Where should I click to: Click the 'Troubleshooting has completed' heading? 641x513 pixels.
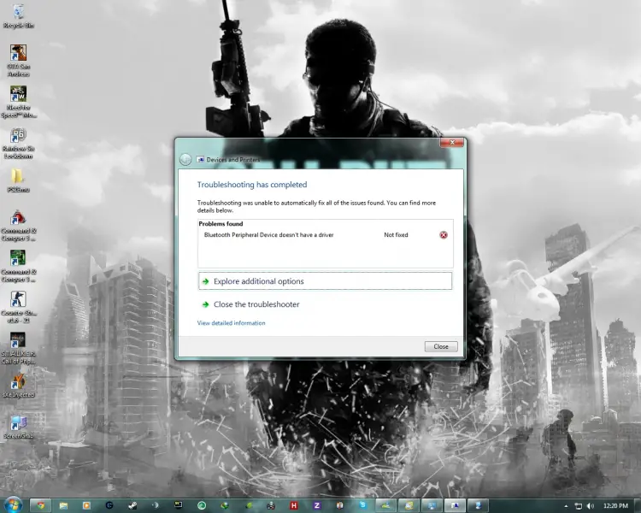[x=252, y=185]
